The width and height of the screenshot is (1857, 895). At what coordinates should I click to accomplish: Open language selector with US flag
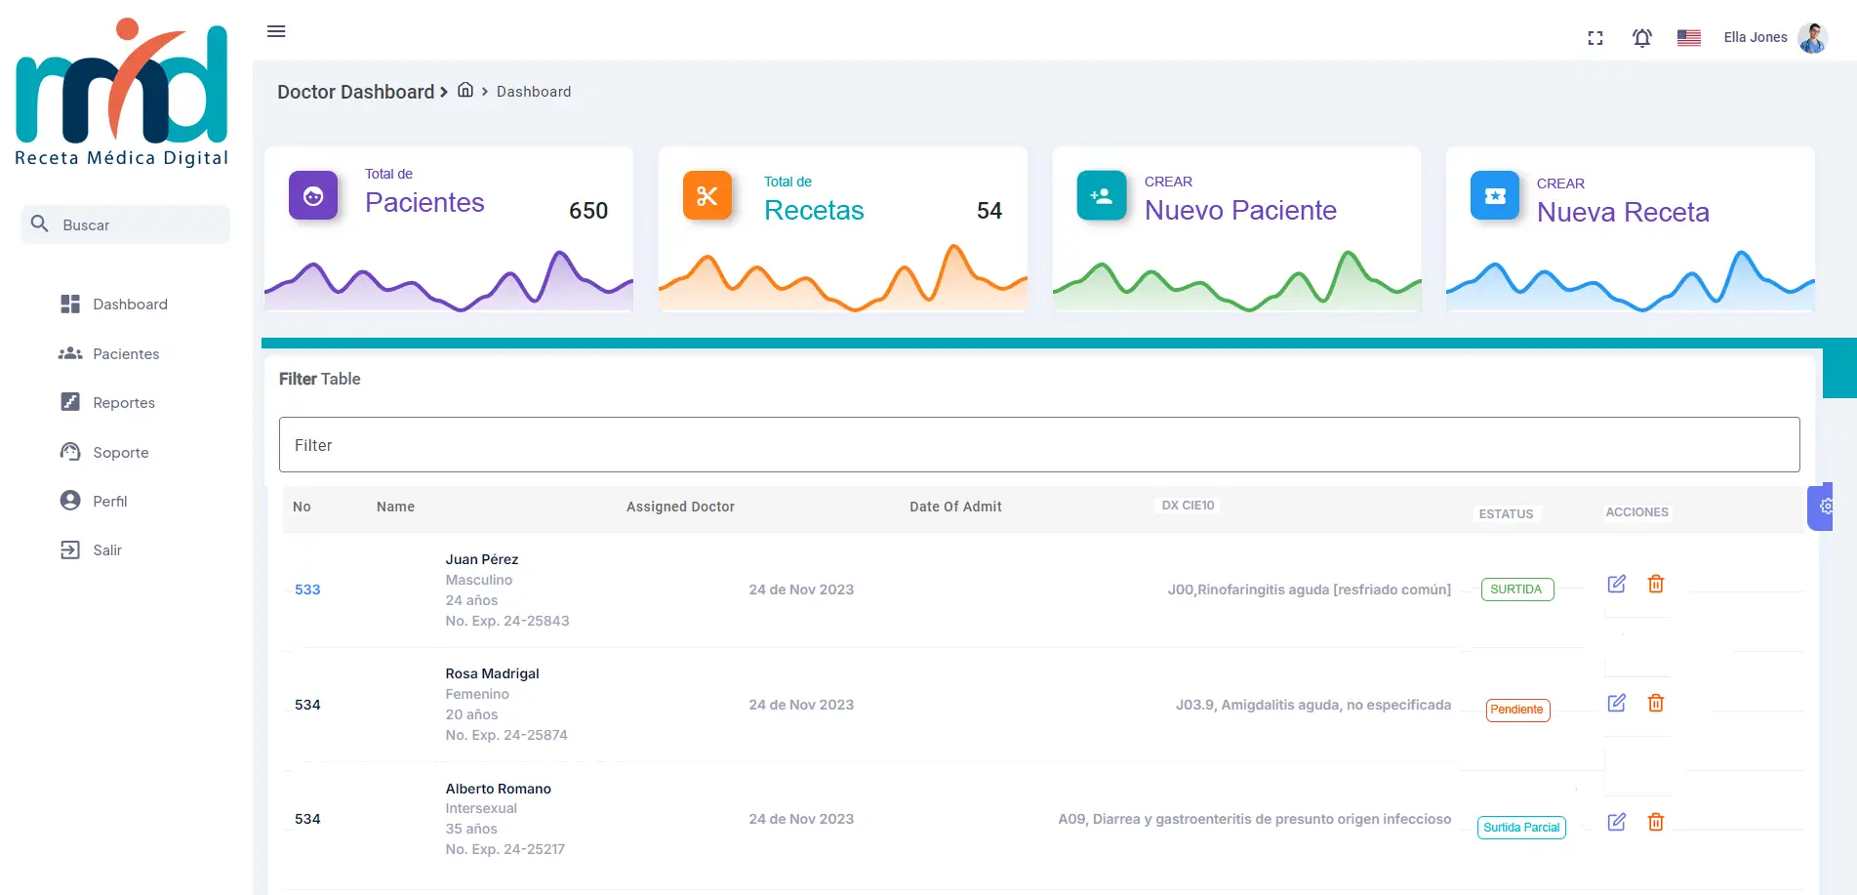(x=1688, y=38)
